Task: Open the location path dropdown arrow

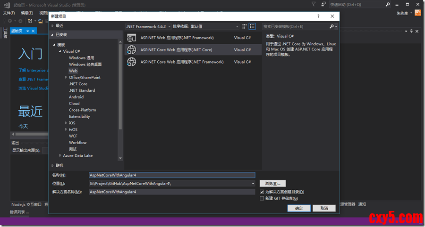Action: pos(253,184)
